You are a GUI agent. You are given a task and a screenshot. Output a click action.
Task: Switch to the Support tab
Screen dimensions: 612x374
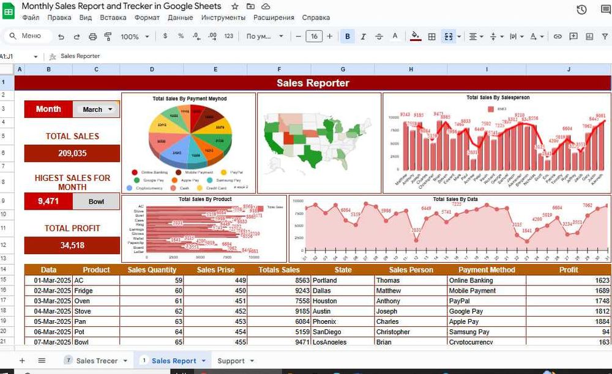[x=231, y=361]
